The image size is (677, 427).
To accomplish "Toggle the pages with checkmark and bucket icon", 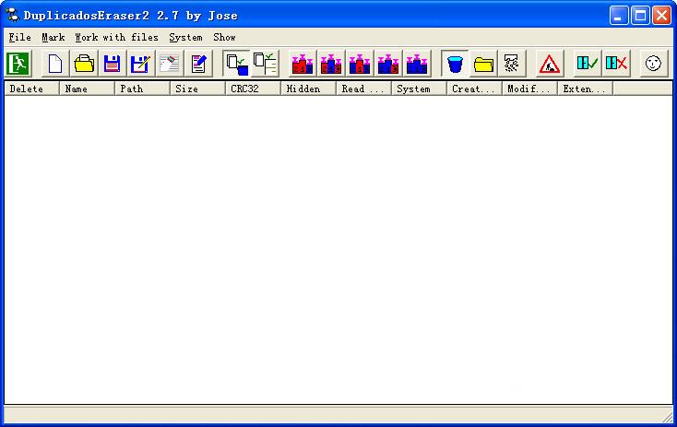I will click(x=237, y=64).
